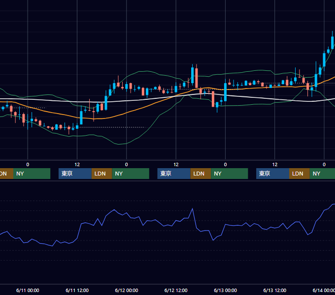Click the "0" hour tick for 6/13 midnight
The width and height of the screenshot is (335, 295).
tap(226, 165)
